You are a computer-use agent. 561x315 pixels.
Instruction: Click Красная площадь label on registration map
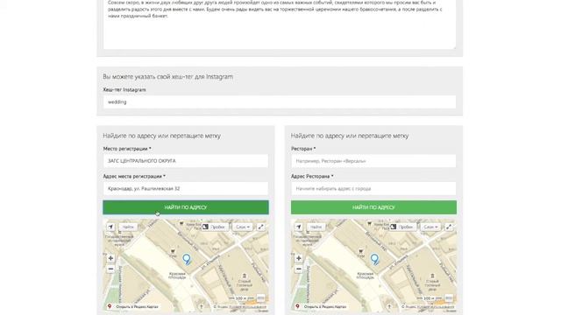click(177, 276)
